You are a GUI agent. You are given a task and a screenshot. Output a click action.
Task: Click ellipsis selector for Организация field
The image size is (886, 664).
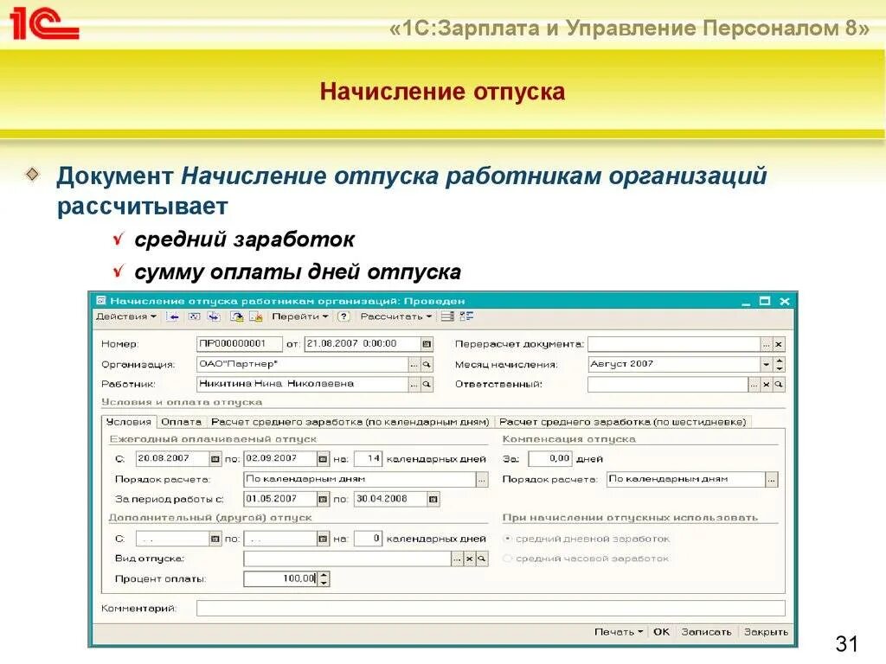pyautogui.click(x=414, y=365)
